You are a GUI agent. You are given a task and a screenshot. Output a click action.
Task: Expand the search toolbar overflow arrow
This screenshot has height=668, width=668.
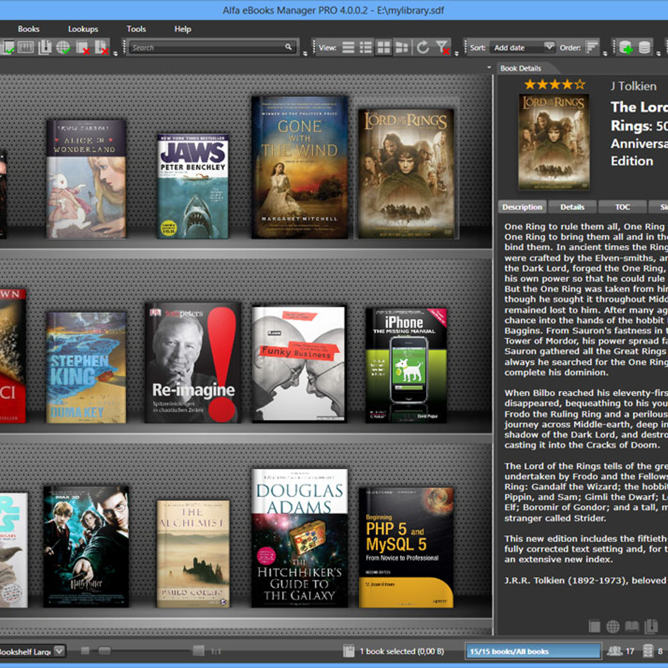305,53
